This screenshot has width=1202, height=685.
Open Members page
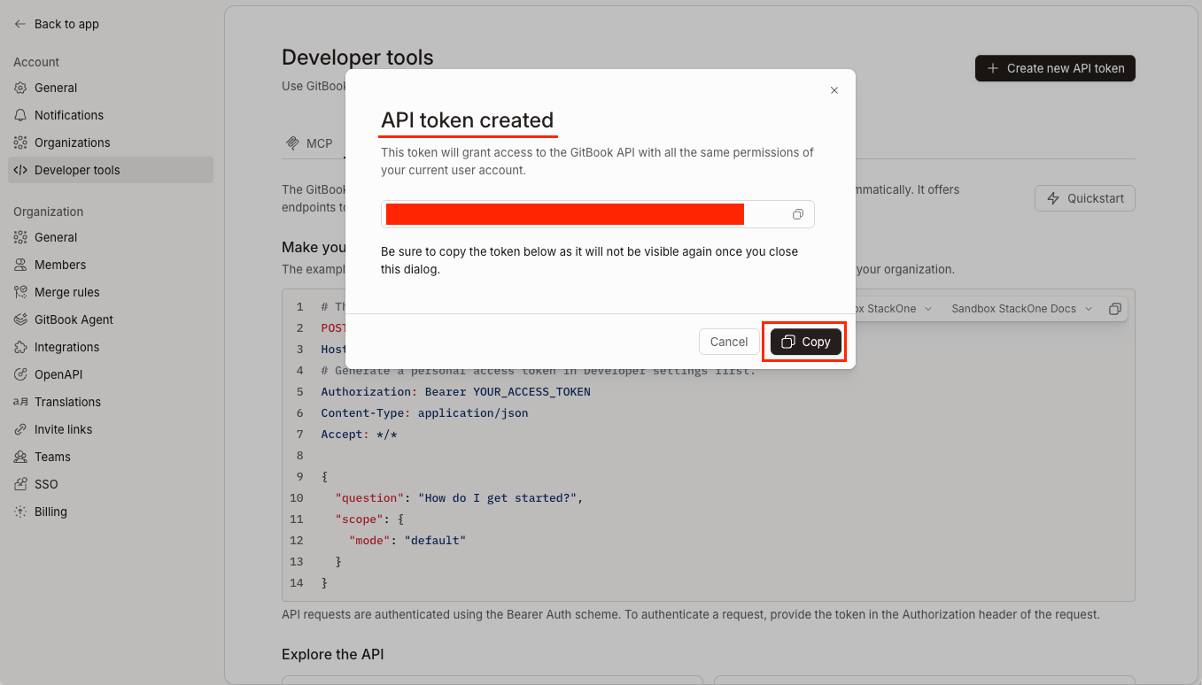click(111, 265)
